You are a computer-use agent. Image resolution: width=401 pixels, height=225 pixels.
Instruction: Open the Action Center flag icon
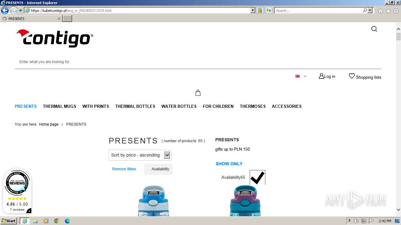[371, 221]
